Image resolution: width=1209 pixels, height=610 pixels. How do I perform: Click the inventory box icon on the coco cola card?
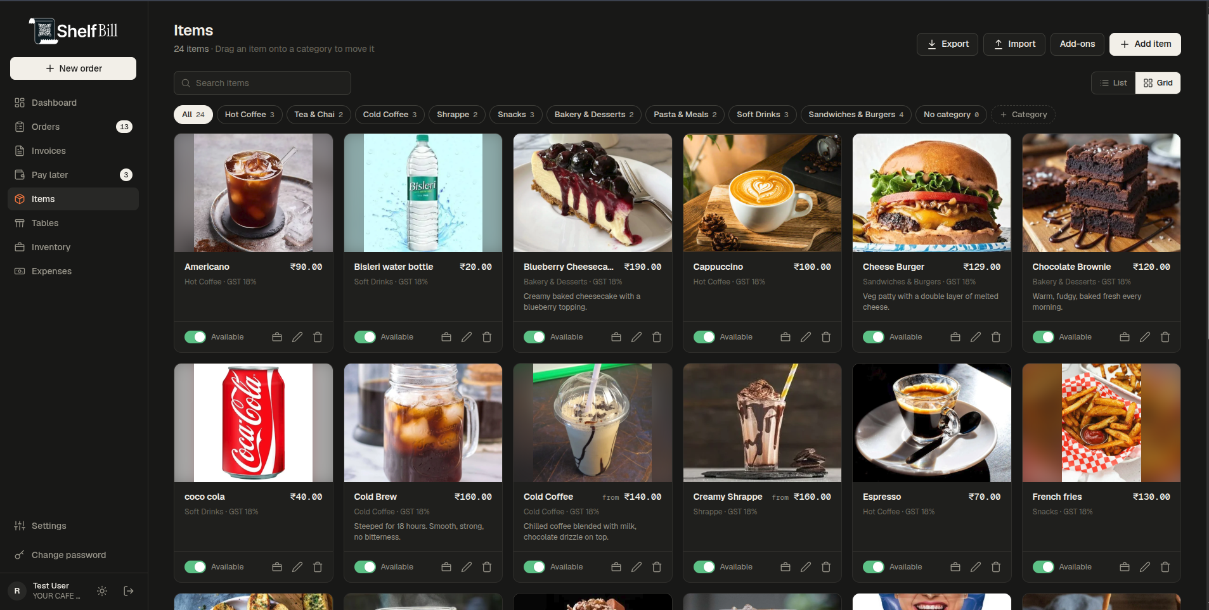(x=277, y=567)
